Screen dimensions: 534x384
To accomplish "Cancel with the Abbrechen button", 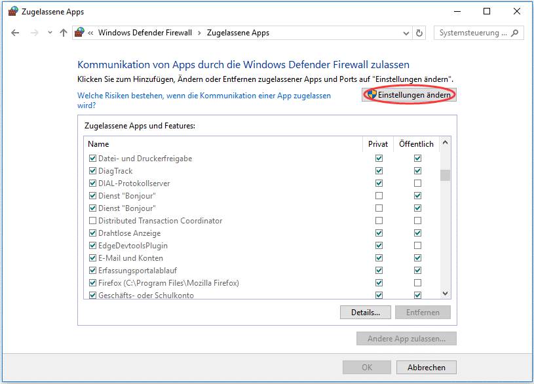I will coord(427,368).
